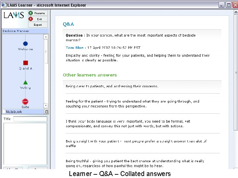Click the 'Voting' activity label
Image resolution: width=238 pixels, height=178 pixels.
pos(25,88)
